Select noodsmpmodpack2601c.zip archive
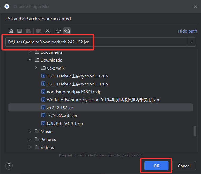The width and height of the screenshot is (201, 174). point(74,92)
